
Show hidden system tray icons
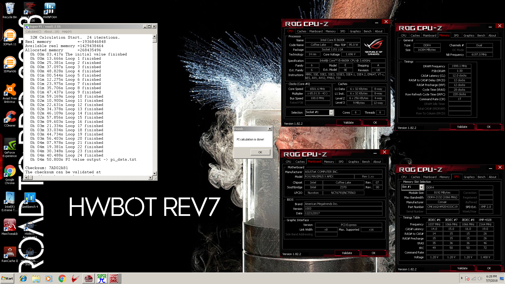462,278
